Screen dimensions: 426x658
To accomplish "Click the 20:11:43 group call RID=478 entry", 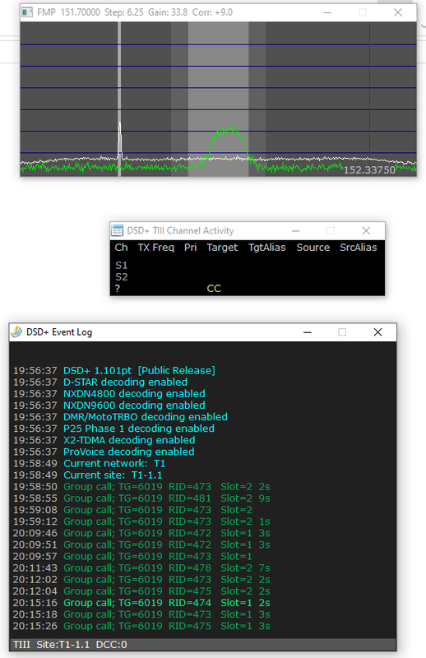I will [141, 568].
